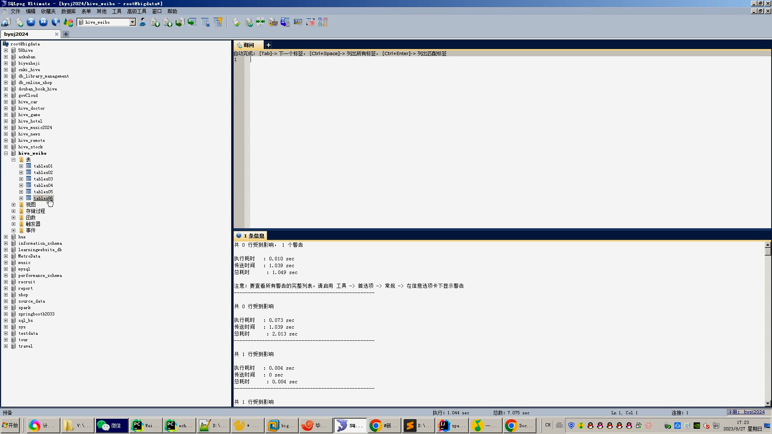772x434 pixels.
Task: Click the table with key icon
Action: [218, 23]
